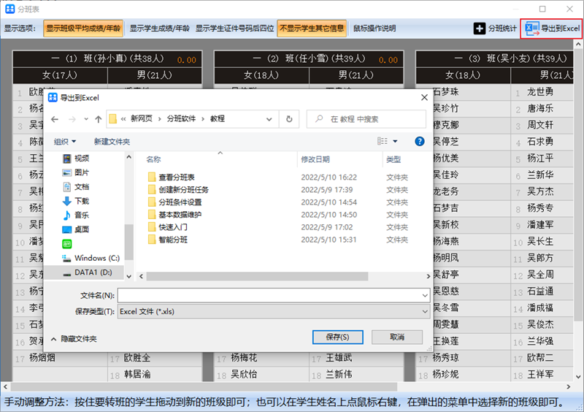
Task: Click the file list horizontal scrollbar
Action: [x=258, y=276]
